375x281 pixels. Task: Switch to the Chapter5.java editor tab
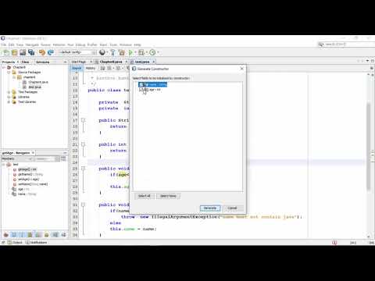(111, 62)
